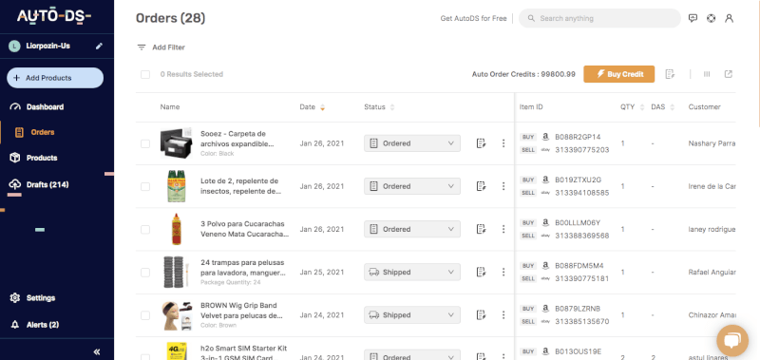
Task: Click the Buy Credit button
Action: click(x=619, y=74)
